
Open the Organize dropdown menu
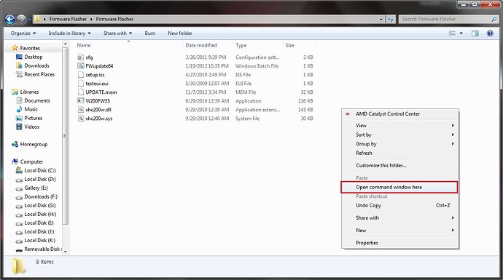23,33
